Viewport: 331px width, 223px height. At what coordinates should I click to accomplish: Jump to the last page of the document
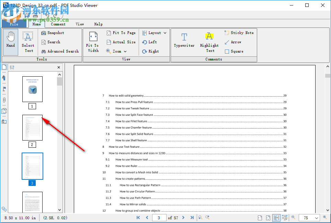click(x=192, y=218)
